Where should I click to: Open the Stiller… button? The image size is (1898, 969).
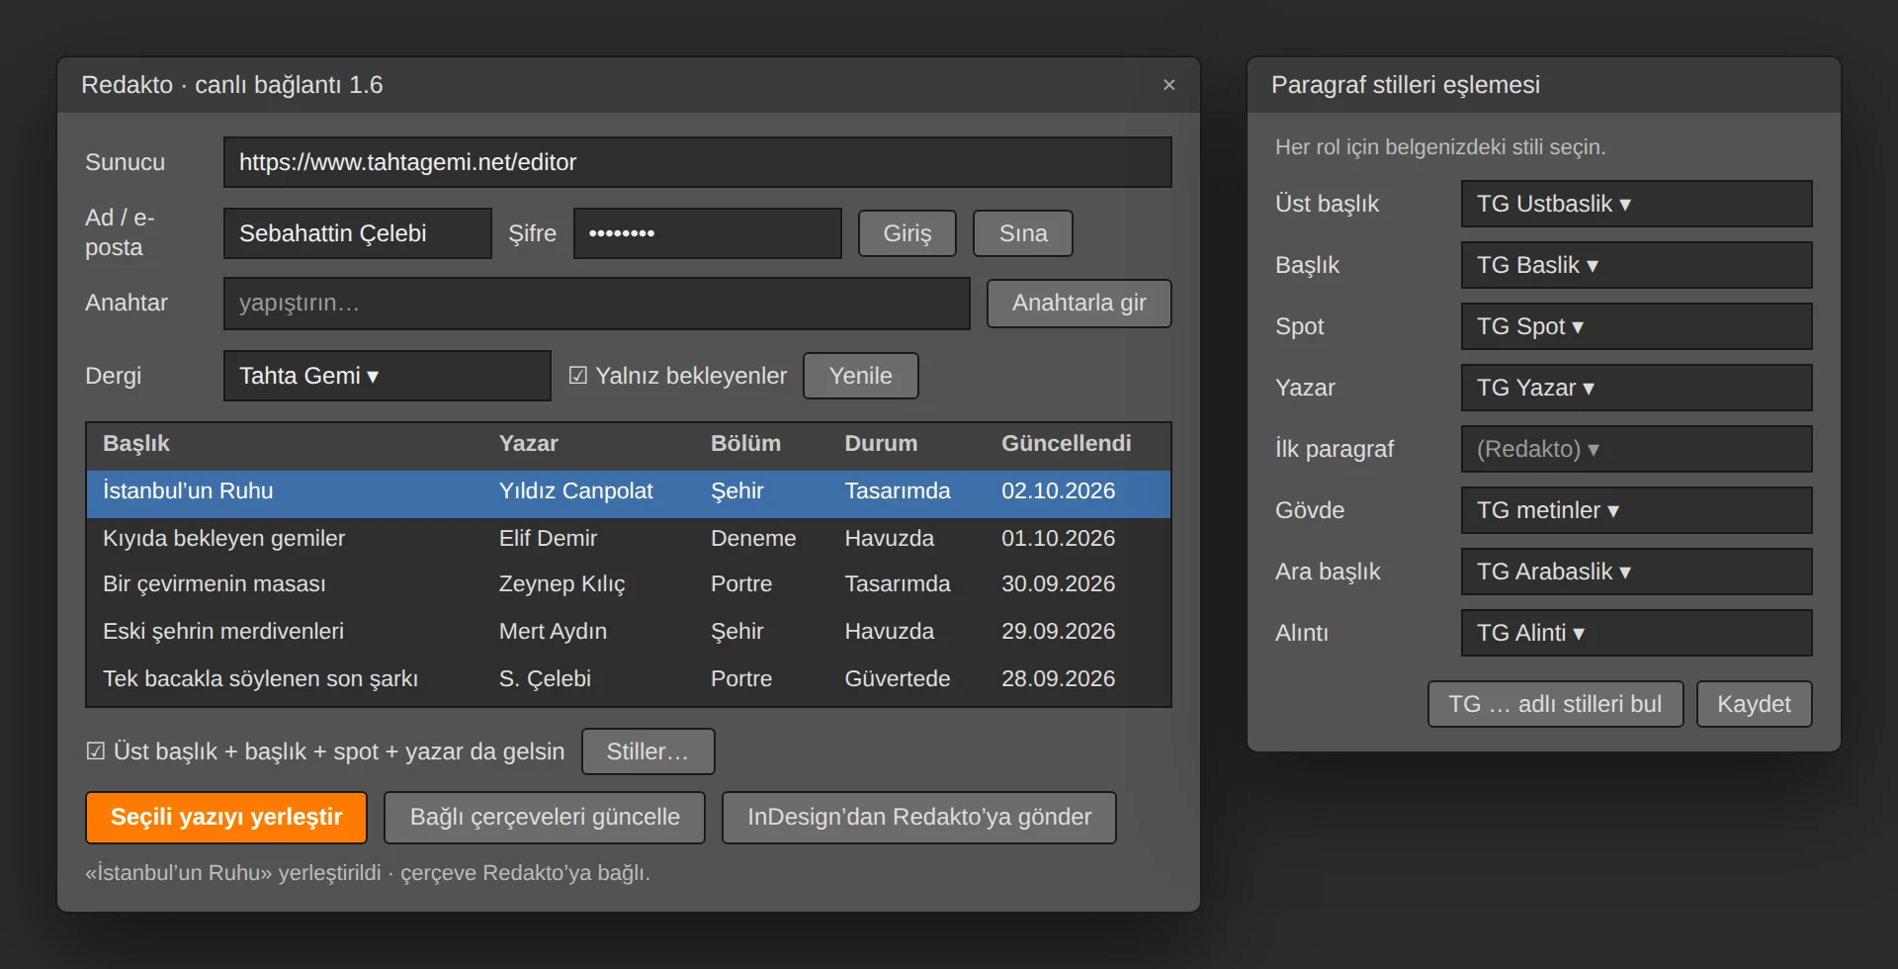click(647, 751)
